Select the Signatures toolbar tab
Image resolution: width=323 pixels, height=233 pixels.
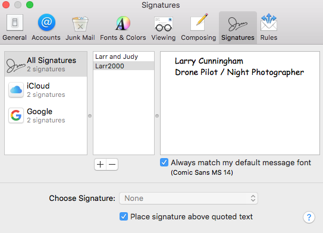238,27
